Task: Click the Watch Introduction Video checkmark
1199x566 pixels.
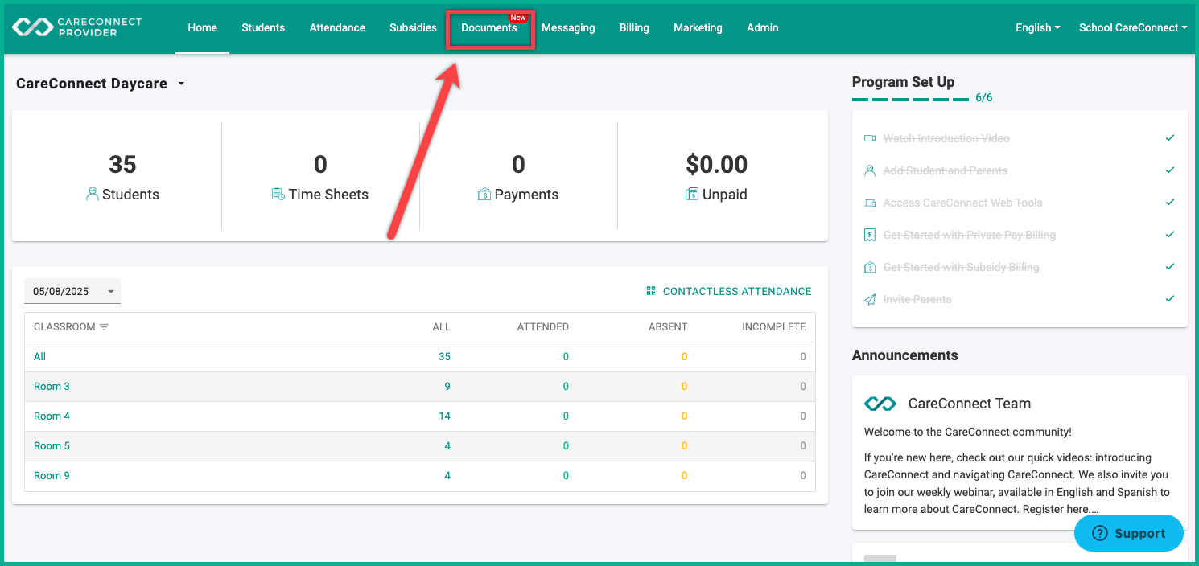Action: coord(1170,138)
